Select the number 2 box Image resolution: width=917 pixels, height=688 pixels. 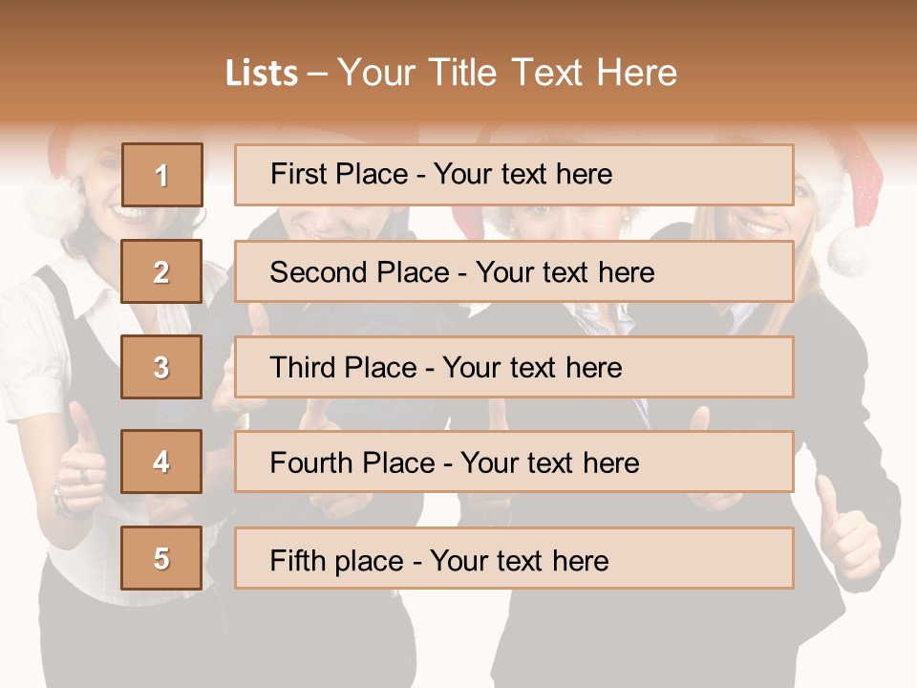coord(161,271)
